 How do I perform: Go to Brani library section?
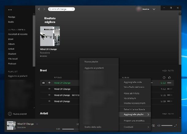tap(11, 39)
